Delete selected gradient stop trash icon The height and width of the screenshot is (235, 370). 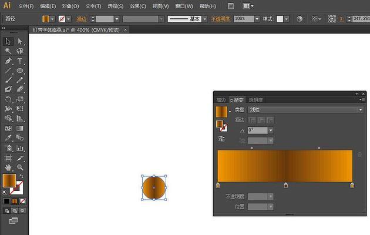359,155
